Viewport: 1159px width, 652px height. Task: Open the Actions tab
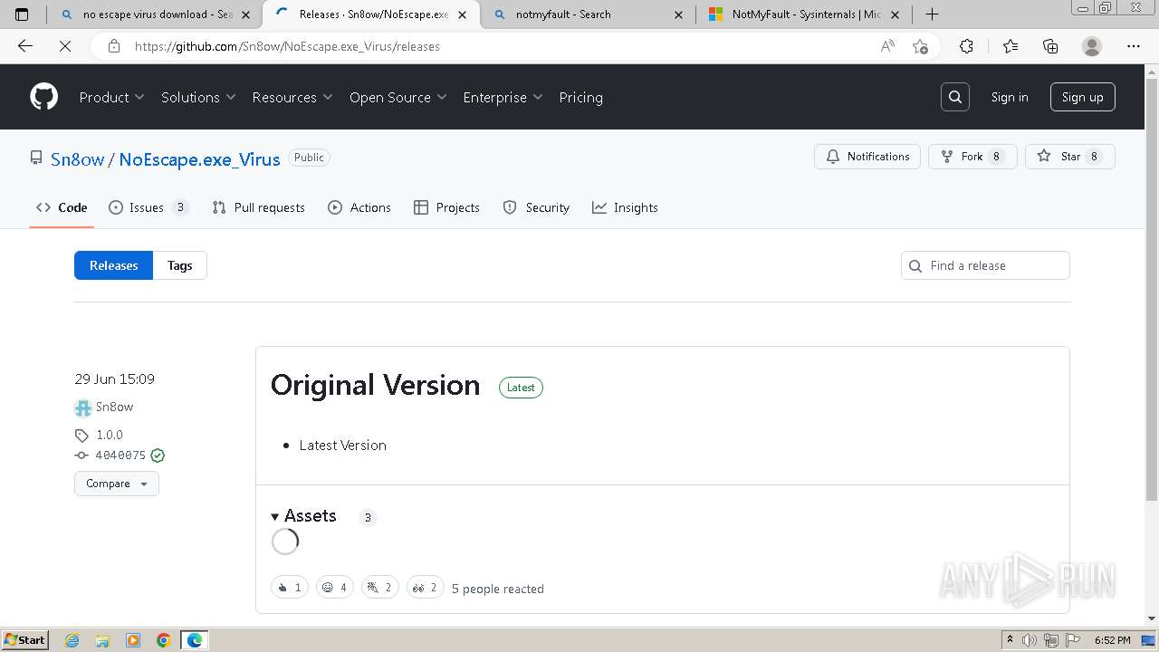coord(359,207)
